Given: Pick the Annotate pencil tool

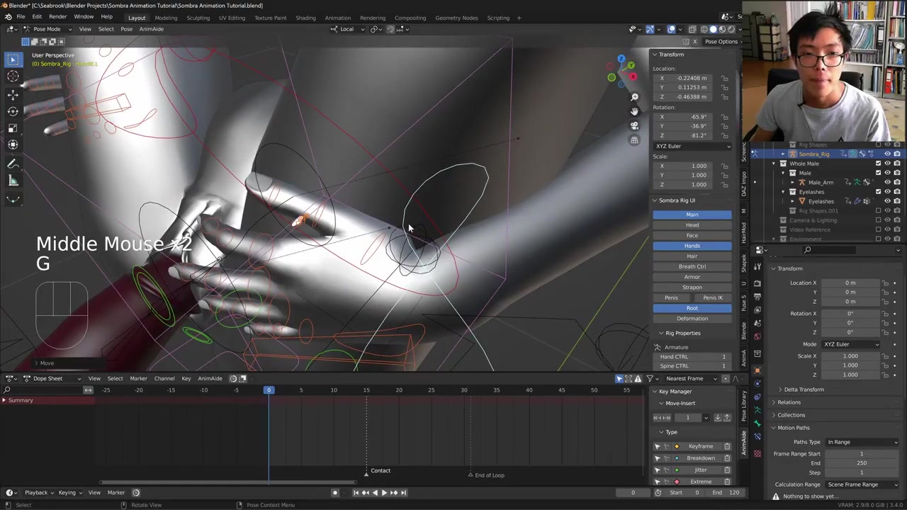Looking at the screenshot, I should point(13,164).
